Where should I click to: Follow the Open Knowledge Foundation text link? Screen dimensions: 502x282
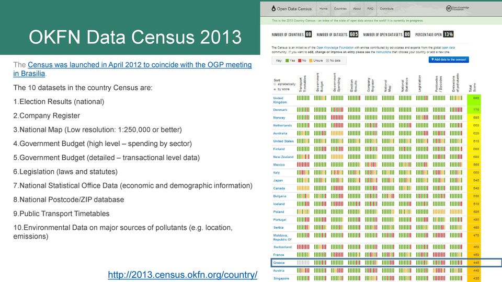coord(335,48)
